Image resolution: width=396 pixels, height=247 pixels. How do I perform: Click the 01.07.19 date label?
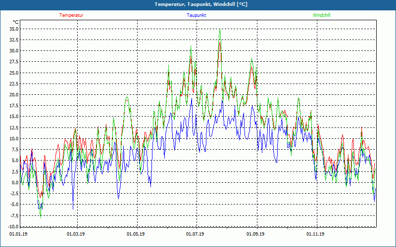tap(195, 234)
